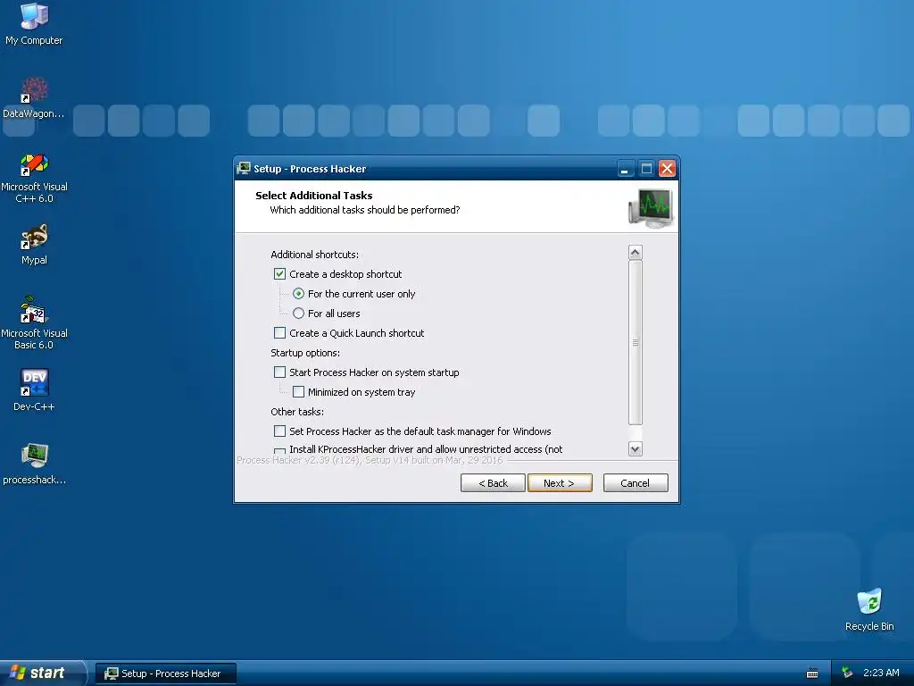Viewport: 914px width, 686px height.
Task: Select Microsoft Visual Basic 6.0 shortcut
Action: pos(34,322)
